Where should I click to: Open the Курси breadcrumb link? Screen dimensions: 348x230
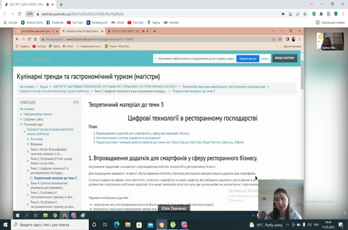[x=44, y=87]
